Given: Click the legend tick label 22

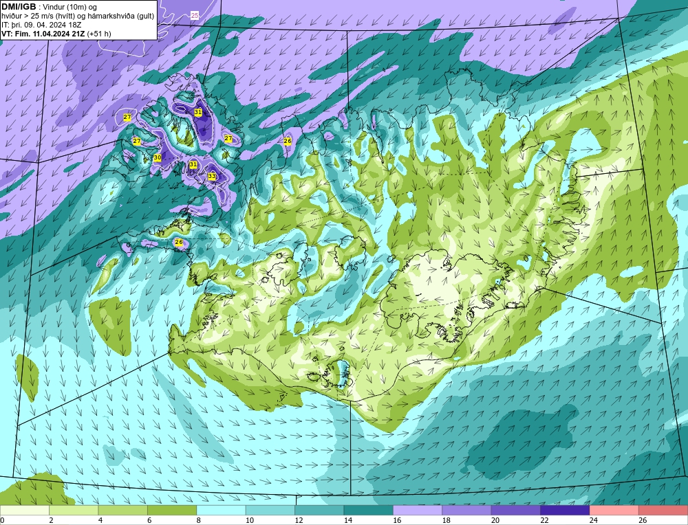Looking at the screenshot, I should click(x=544, y=520).
